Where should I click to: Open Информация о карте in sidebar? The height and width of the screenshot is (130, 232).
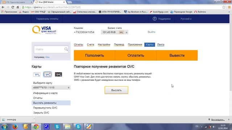(x=45, y=93)
